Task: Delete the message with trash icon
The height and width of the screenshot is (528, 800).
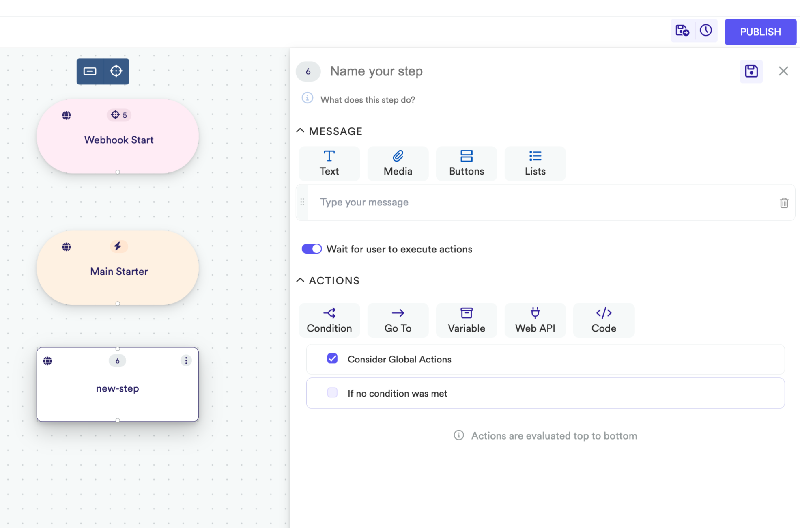Action: pyautogui.click(x=784, y=203)
